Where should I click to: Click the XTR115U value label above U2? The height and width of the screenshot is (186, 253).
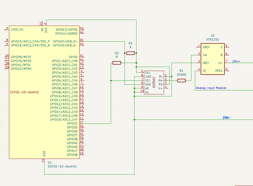(213, 39)
